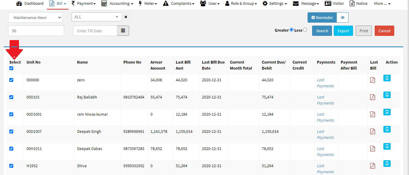This screenshot has height=175, width=409.
Task: Clear the ALL filter with the x icon
Action: point(126,17)
